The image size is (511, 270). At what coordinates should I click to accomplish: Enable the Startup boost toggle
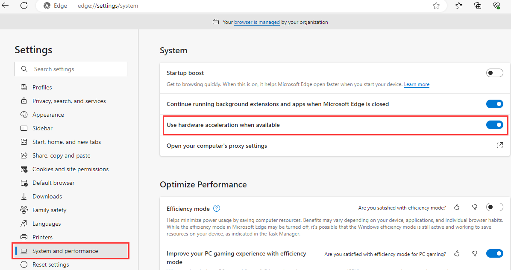(494, 73)
